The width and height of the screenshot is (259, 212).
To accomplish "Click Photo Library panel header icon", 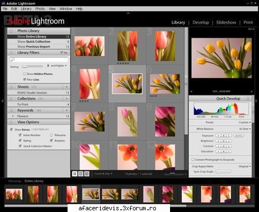I will (11, 31).
